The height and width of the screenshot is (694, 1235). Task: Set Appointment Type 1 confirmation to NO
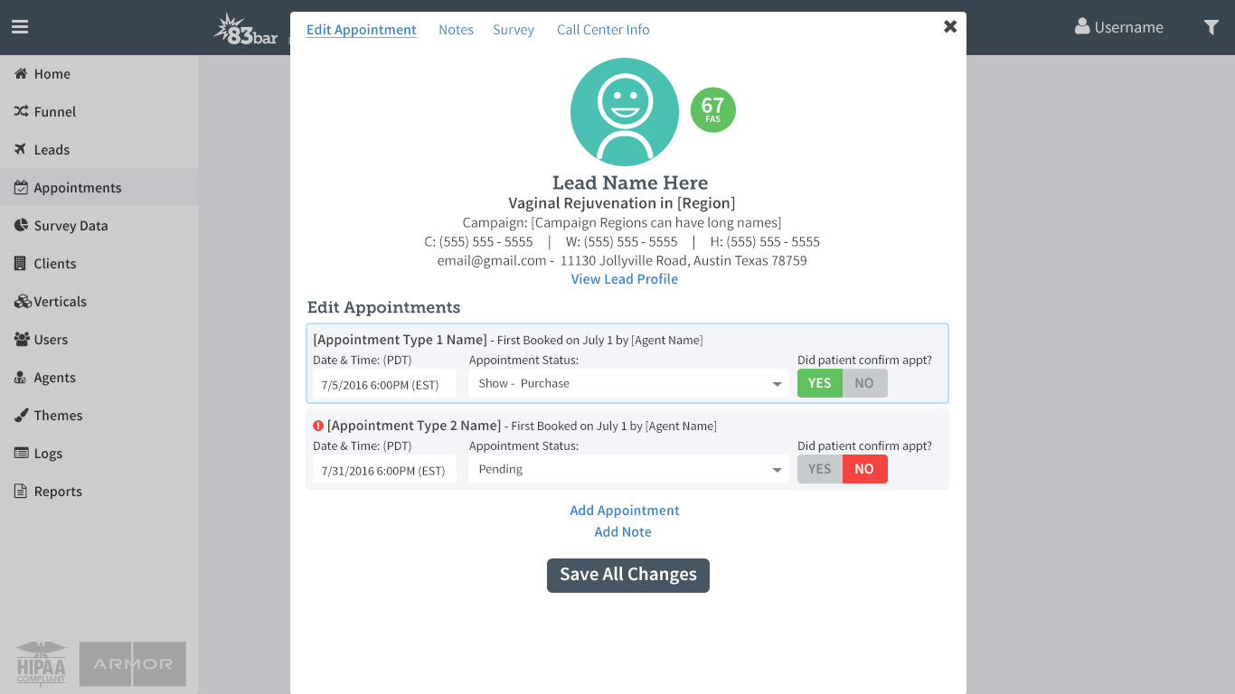(865, 383)
